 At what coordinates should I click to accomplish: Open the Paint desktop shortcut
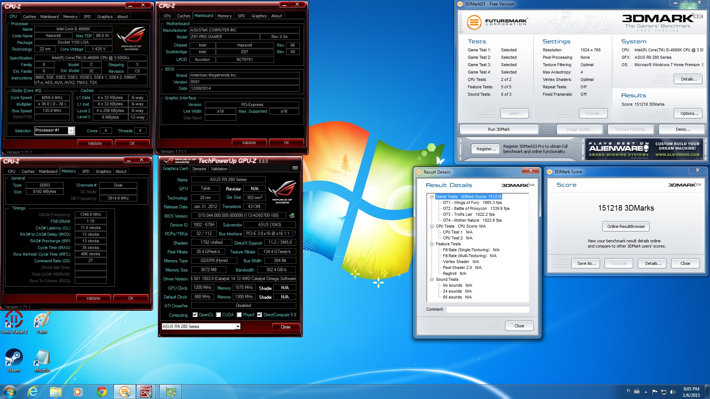42,322
